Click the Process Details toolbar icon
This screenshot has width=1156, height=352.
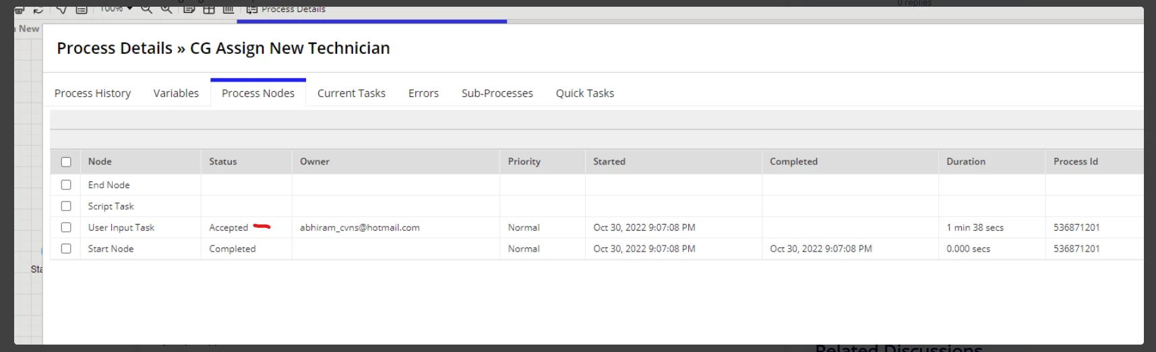[x=252, y=9]
